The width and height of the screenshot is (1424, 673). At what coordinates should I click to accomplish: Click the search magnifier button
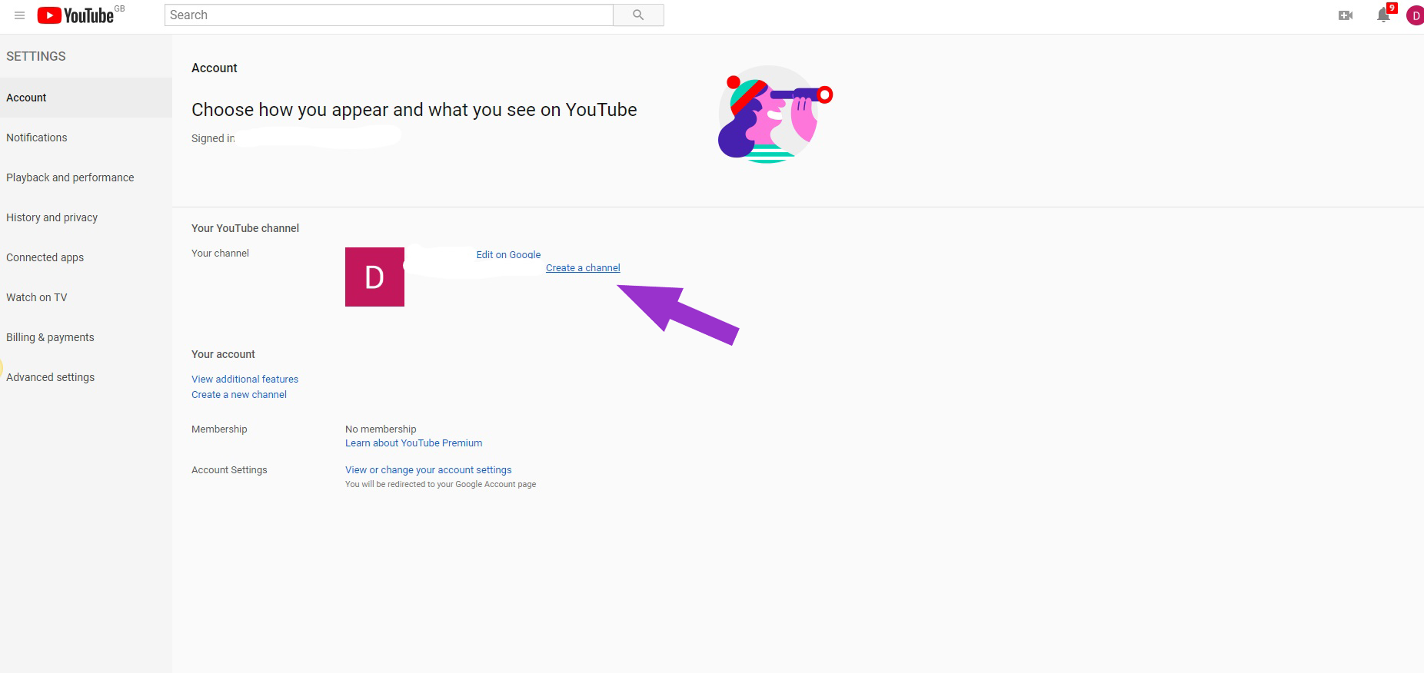point(638,15)
